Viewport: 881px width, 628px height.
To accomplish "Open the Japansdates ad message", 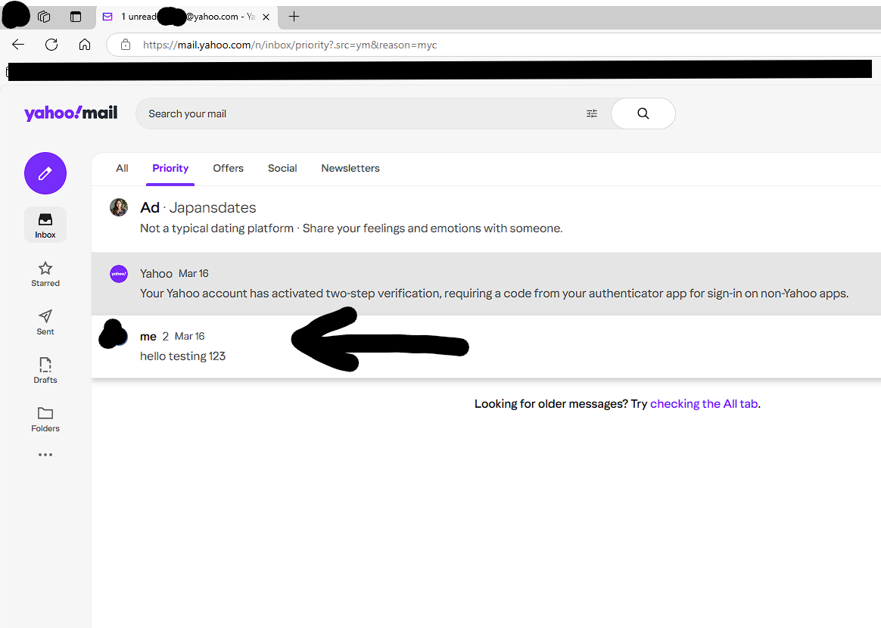I will pos(486,218).
